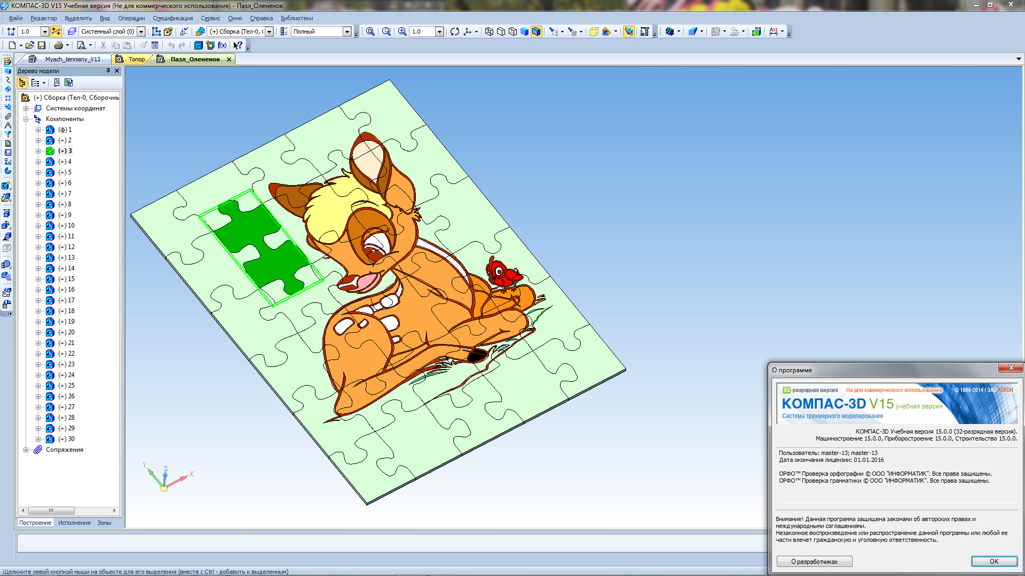Screen dimensions: 1025x576
Task: Expand component (+) 10 in tree
Action: coord(38,226)
